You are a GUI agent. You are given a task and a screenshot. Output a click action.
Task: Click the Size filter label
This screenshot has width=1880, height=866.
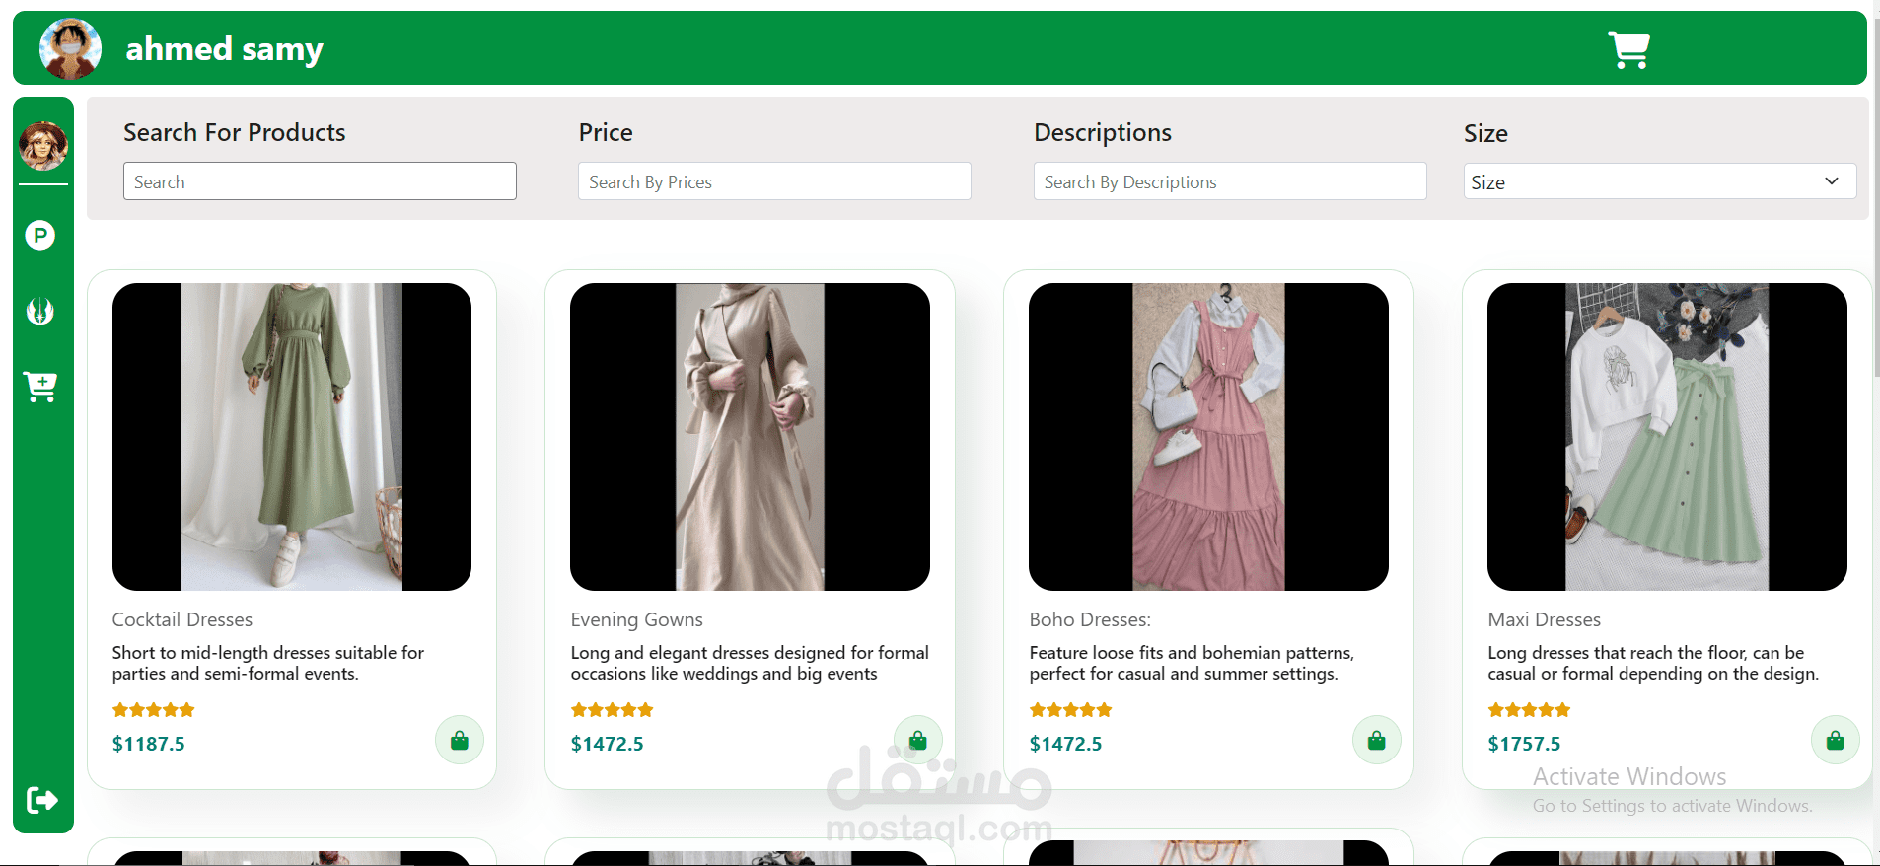tap(1485, 133)
